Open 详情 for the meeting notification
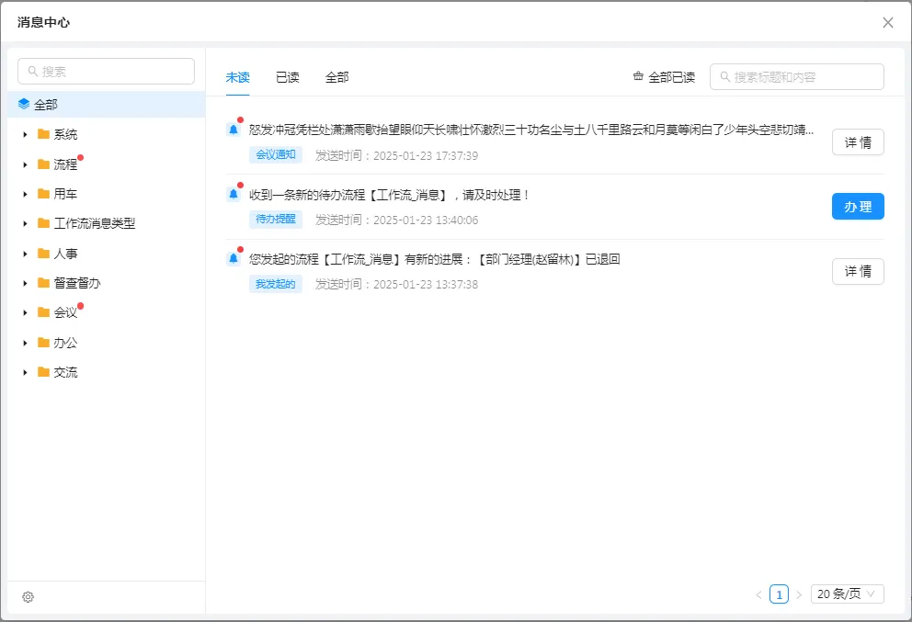The width and height of the screenshot is (912, 622). pos(857,142)
